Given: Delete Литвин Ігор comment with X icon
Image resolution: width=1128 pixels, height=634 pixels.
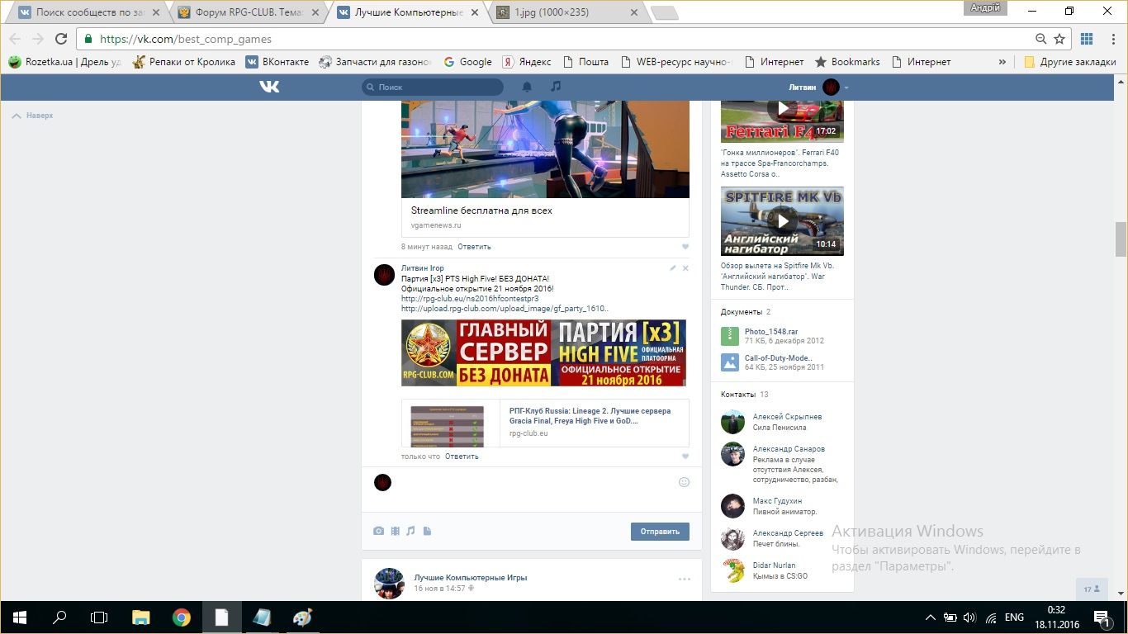Looking at the screenshot, I should click(x=685, y=268).
